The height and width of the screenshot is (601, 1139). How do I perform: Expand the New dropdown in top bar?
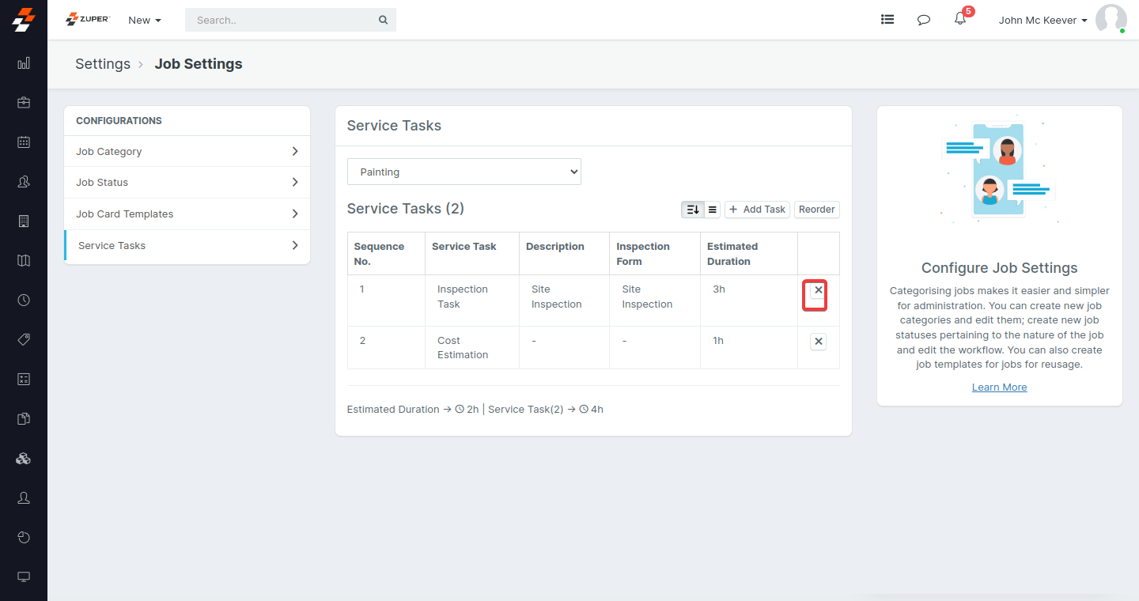(x=145, y=20)
